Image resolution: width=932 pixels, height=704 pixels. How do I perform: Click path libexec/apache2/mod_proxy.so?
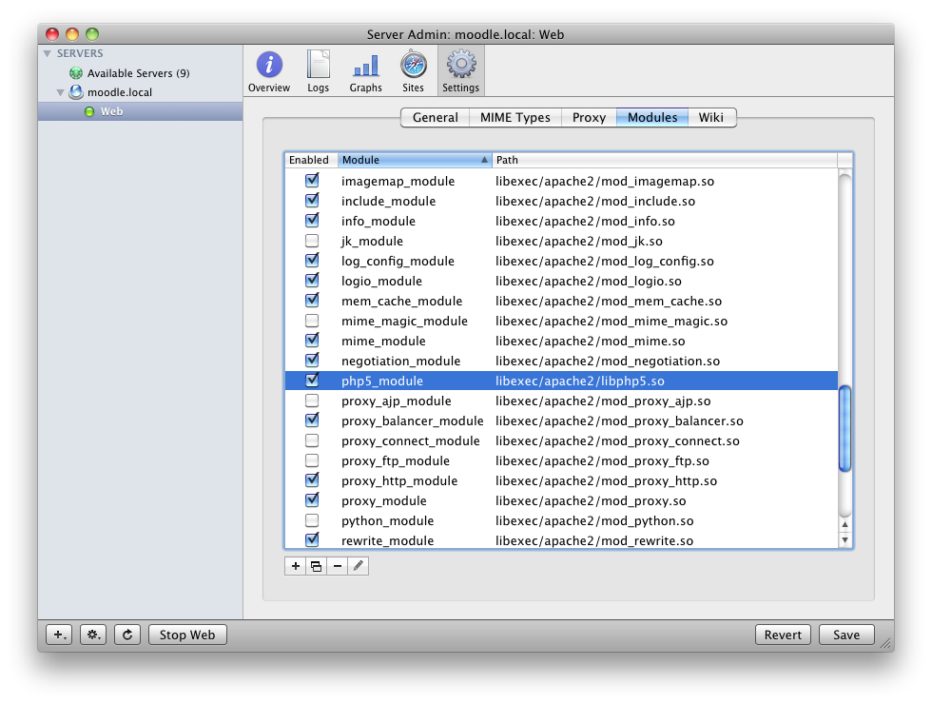pos(591,500)
